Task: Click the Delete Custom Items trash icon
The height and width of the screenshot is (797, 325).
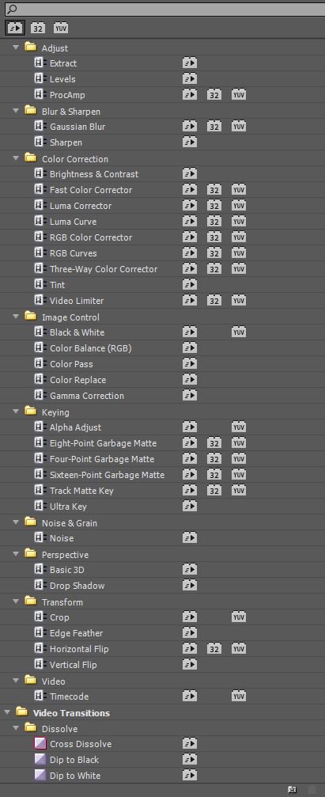Action: click(312, 789)
